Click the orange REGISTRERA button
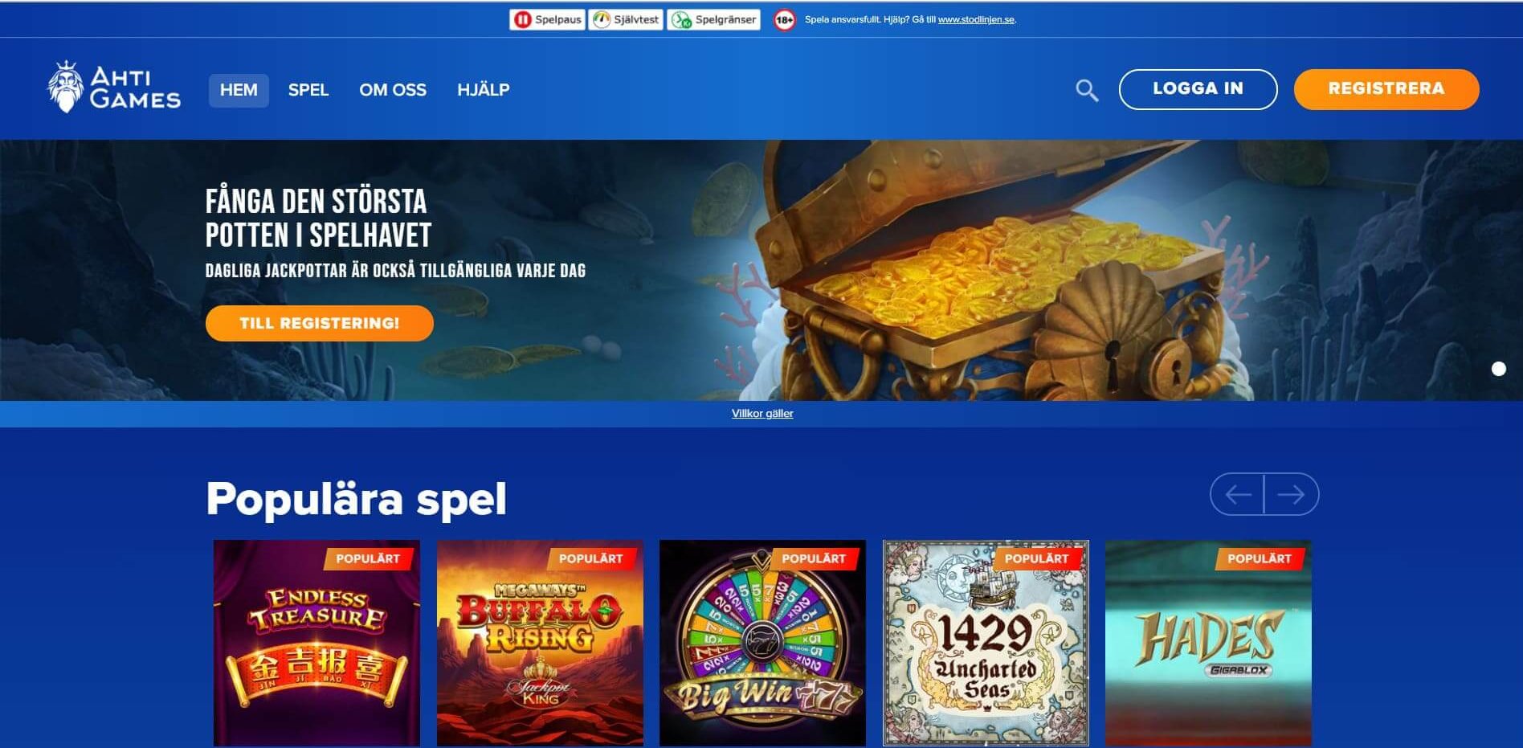Screen dimensions: 1523x748 tap(1386, 89)
